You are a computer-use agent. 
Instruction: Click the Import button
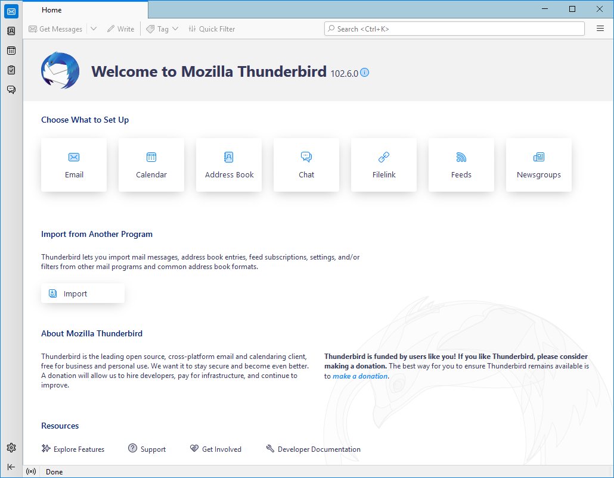pos(83,293)
